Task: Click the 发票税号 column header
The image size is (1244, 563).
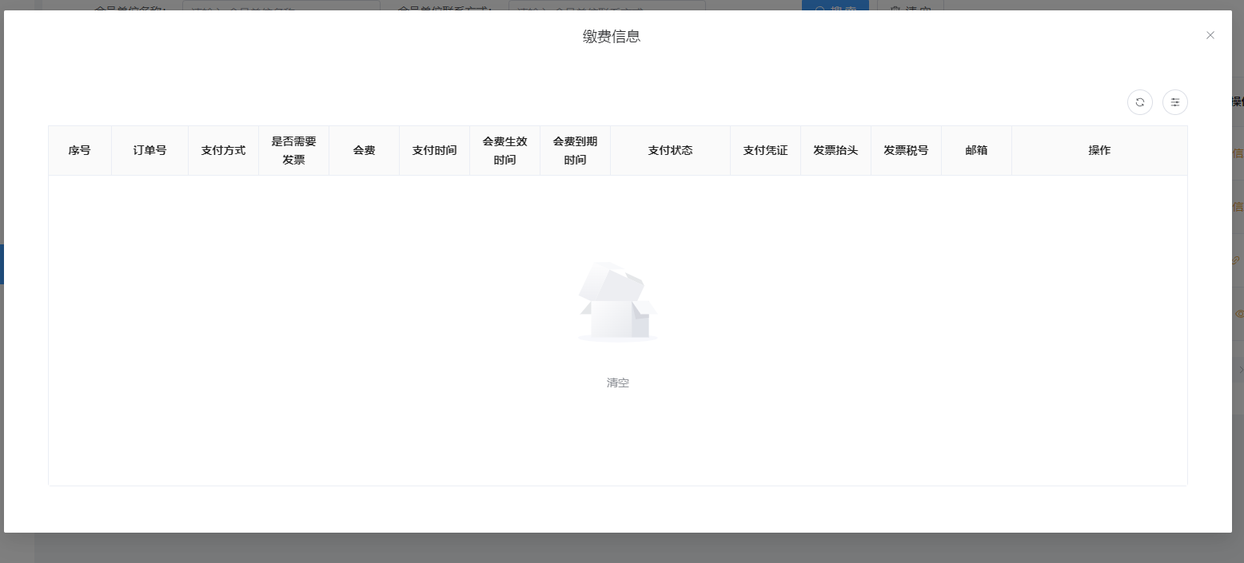Action: tap(906, 150)
